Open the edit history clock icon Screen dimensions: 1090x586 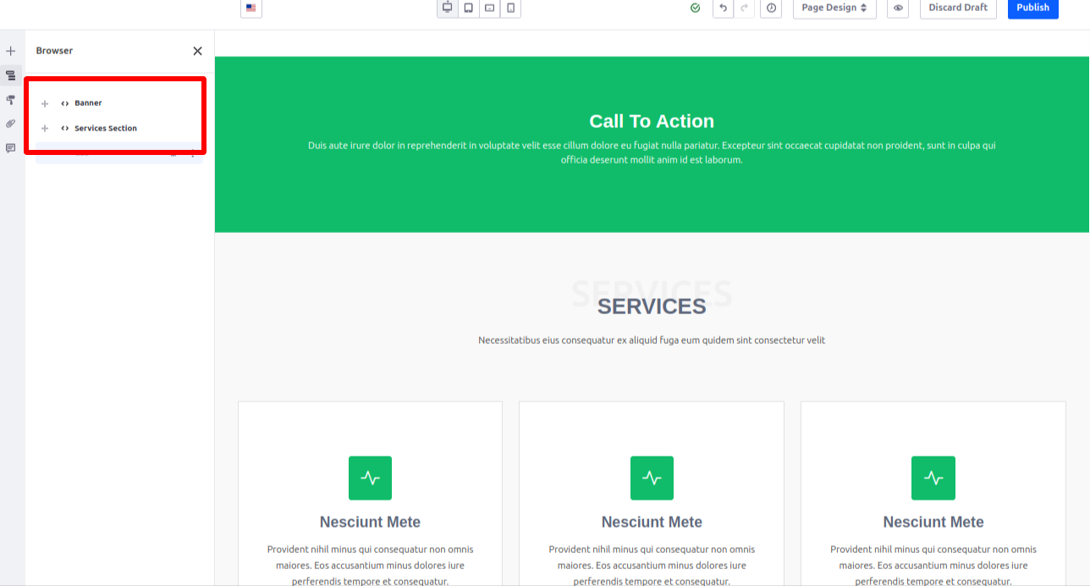pos(771,8)
